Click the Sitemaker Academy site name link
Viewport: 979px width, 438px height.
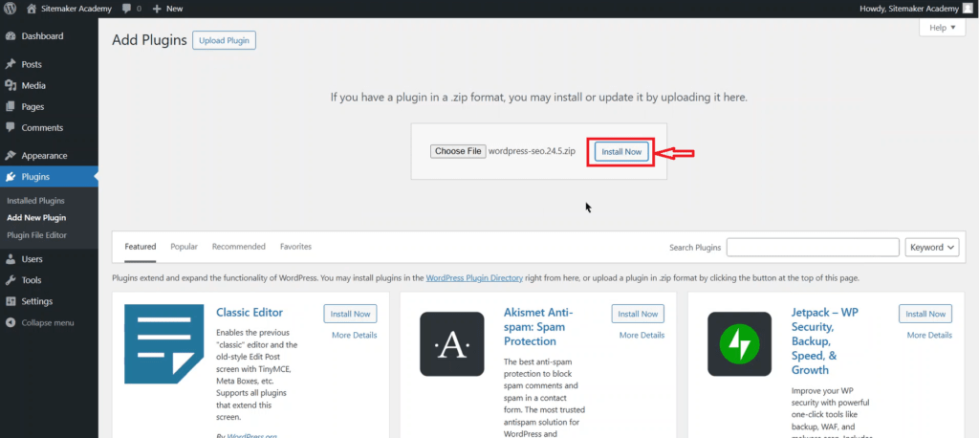pos(76,9)
